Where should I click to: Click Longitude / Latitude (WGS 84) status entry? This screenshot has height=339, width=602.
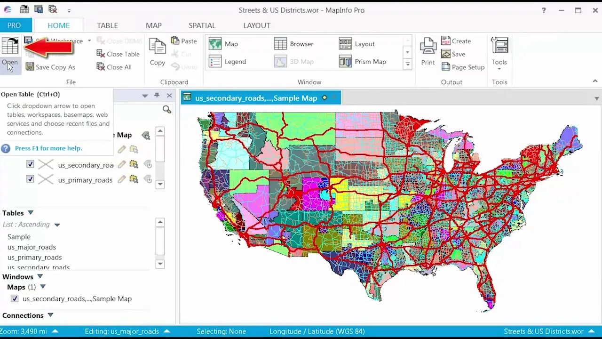pos(317,331)
